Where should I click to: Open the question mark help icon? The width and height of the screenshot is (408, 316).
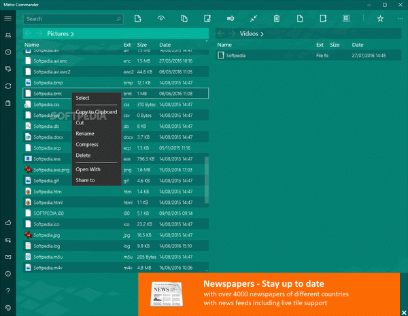click(8, 290)
